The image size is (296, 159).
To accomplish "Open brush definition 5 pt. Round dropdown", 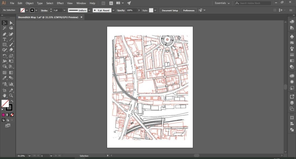I will coord(113,10).
